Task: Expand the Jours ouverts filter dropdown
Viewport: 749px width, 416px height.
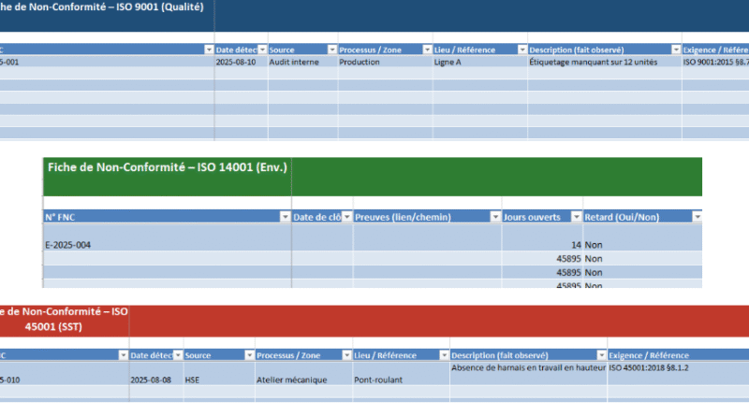Action: [576, 217]
